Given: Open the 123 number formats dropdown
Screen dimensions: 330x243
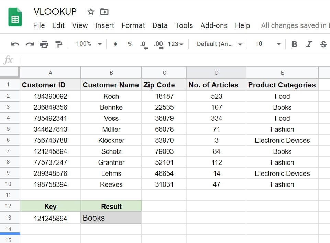Looking at the screenshot, I should [x=176, y=44].
